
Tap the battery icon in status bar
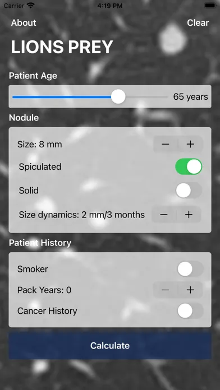pos(210,6)
